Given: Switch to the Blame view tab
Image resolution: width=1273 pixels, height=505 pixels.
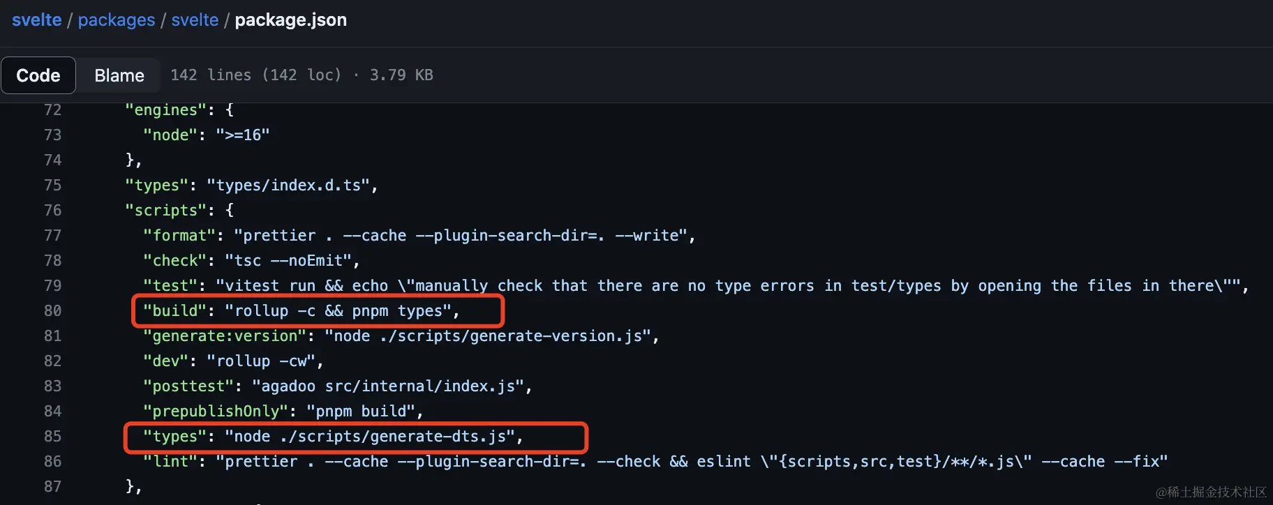Looking at the screenshot, I should (119, 75).
